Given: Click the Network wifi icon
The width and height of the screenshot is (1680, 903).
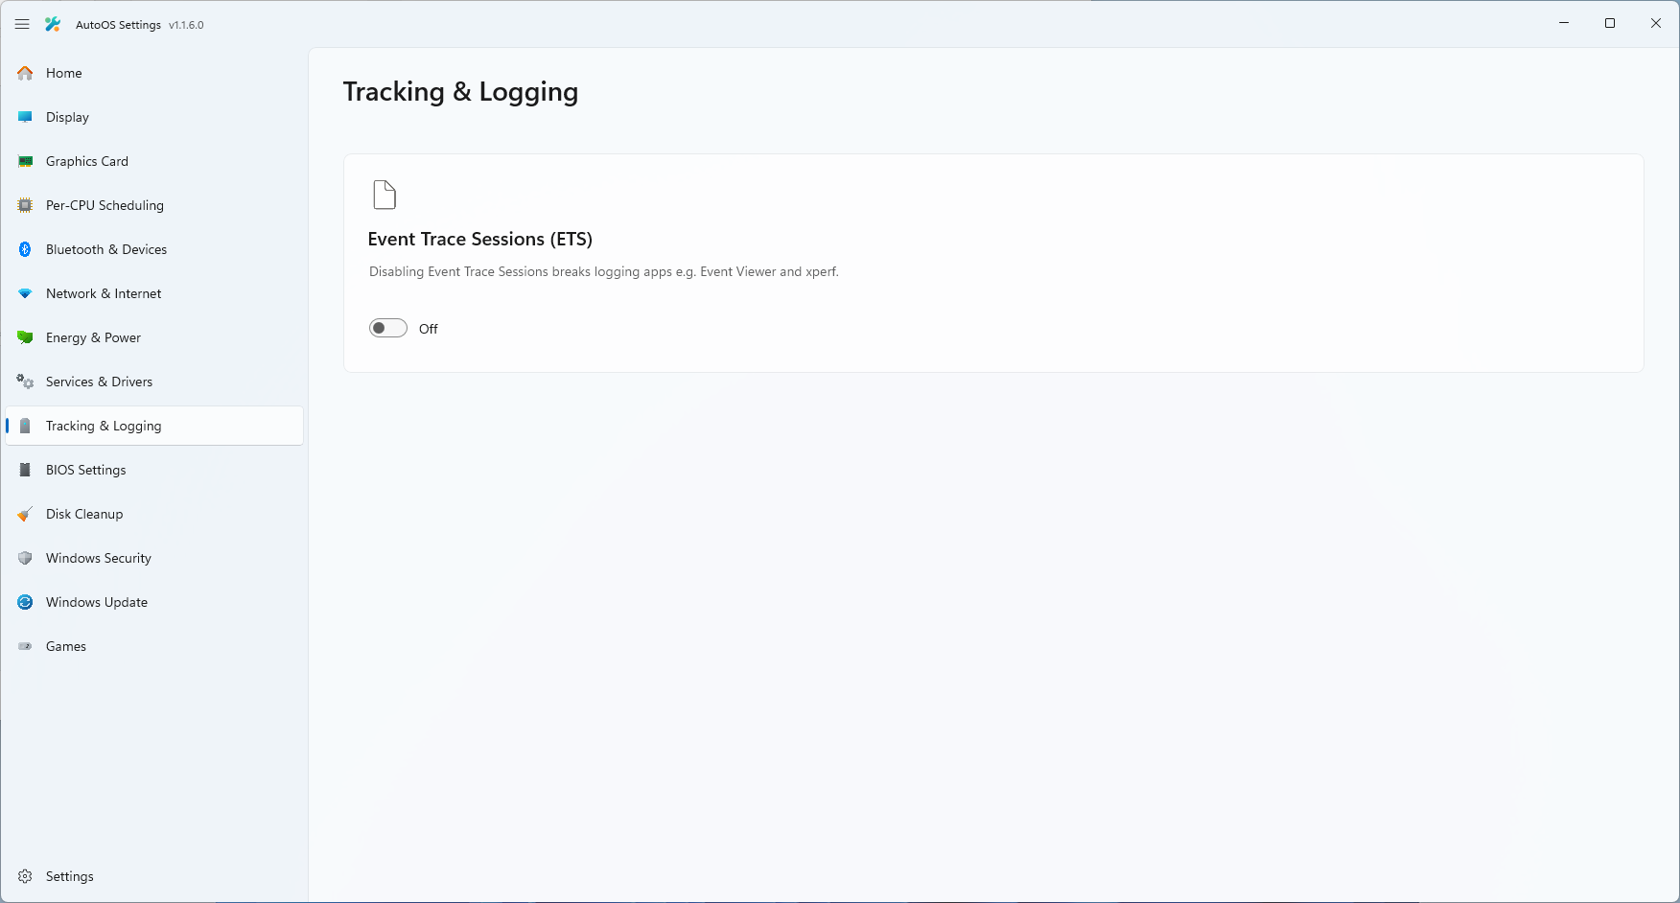Looking at the screenshot, I should coord(26,293).
